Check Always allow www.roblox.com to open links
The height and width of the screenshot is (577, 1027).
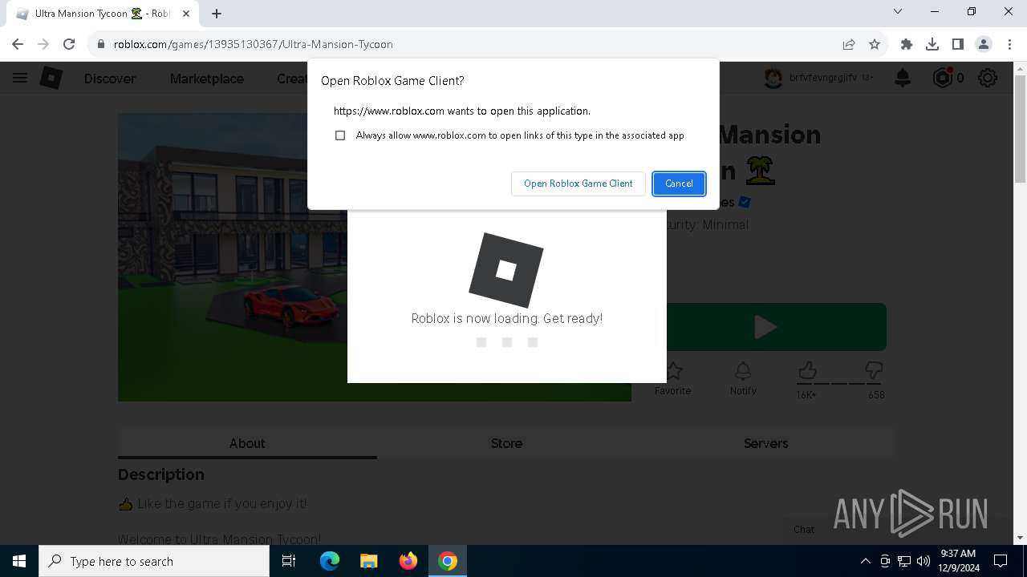tap(340, 135)
